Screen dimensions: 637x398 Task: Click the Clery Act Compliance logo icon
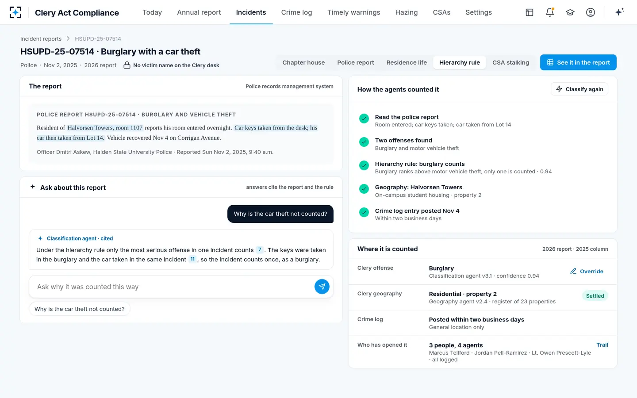(15, 12)
